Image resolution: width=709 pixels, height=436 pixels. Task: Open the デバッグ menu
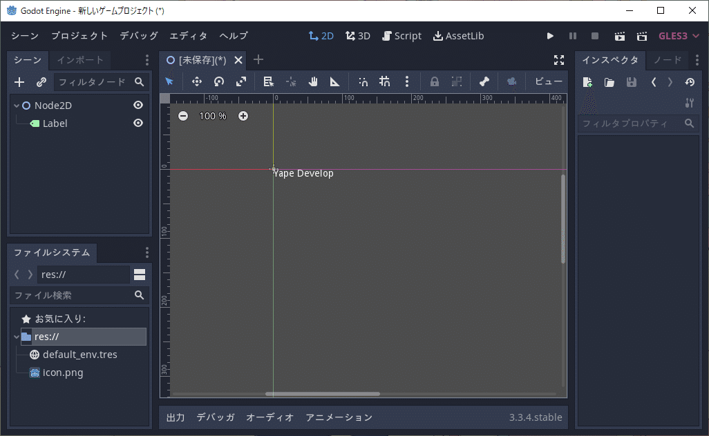[139, 36]
